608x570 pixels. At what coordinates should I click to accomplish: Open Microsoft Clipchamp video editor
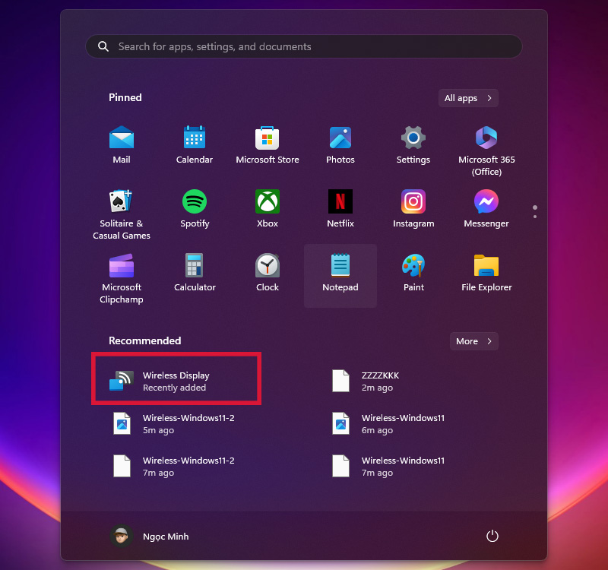(x=122, y=274)
